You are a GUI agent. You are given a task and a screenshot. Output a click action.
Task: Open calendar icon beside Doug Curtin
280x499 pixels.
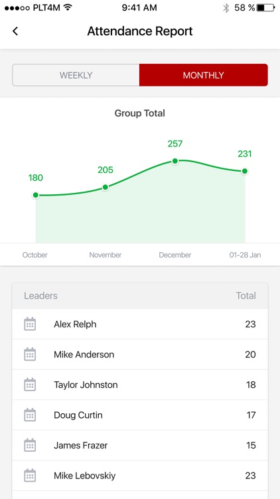pos(30,415)
